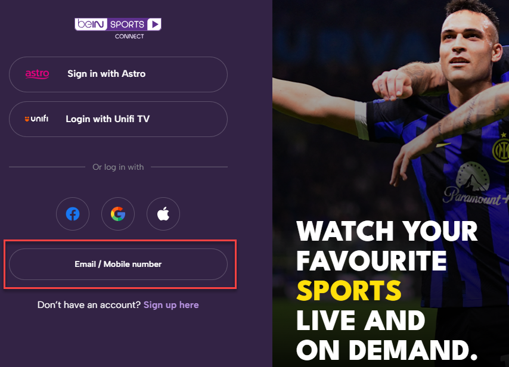Click the beIN wordmark in the header logo
The width and height of the screenshot is (509, 367).
coord(91,24)
